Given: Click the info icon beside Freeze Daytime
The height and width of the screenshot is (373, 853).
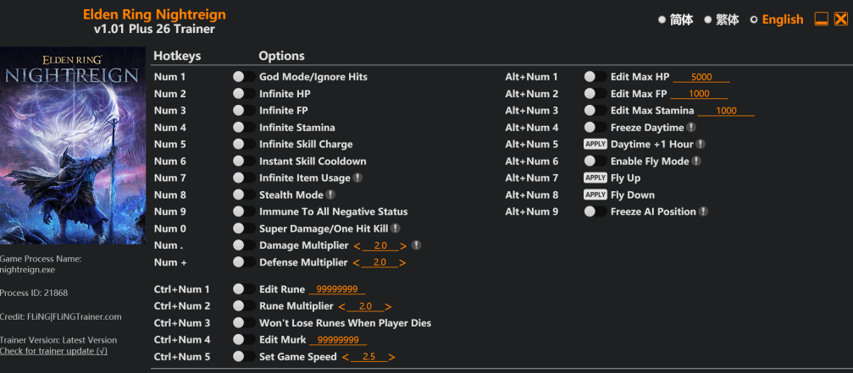Looking at the screenshot, I should (x=691, y=127).
